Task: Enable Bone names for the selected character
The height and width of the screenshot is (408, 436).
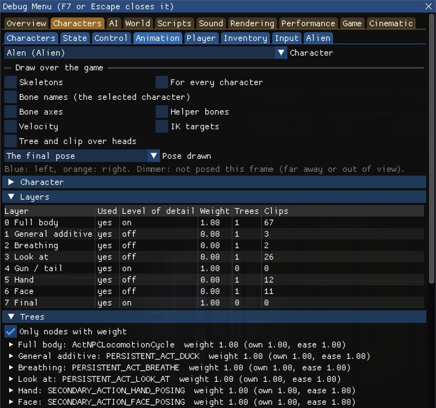Action: 10,97
